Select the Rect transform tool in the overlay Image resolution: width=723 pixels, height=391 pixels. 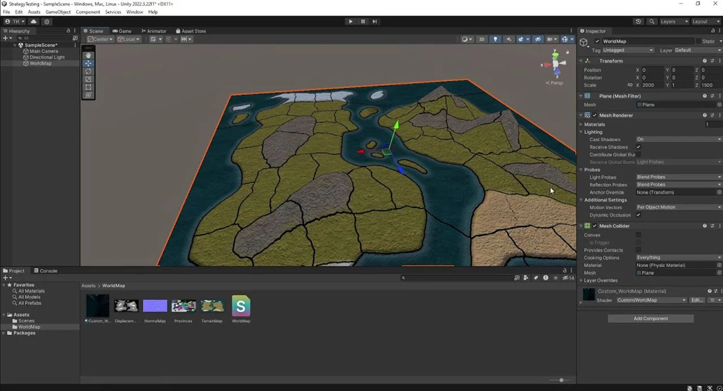88,87
